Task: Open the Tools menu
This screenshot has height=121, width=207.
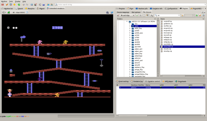Action: [11, 2]
